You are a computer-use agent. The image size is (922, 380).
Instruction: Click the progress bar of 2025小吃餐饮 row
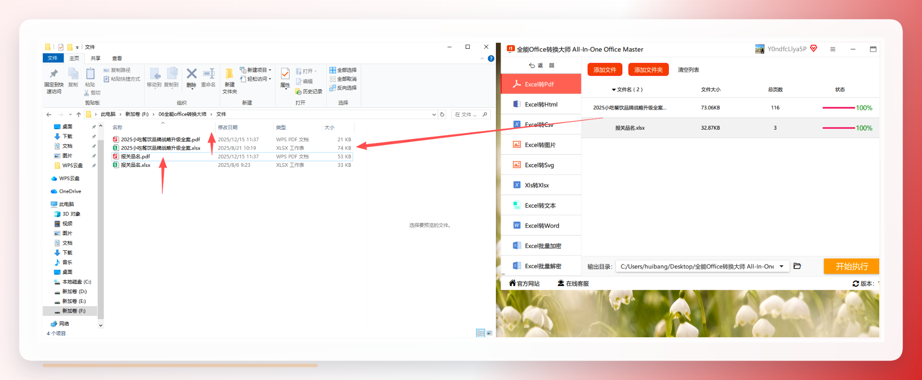[x=839, y=108]
